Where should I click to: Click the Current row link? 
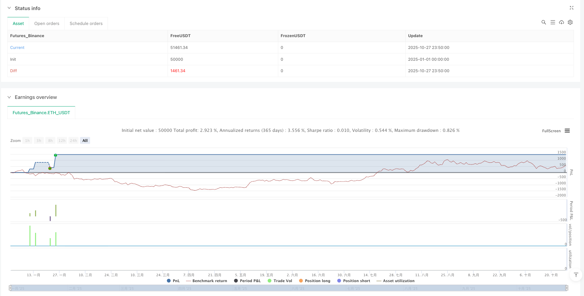click(x=17, y=48)
